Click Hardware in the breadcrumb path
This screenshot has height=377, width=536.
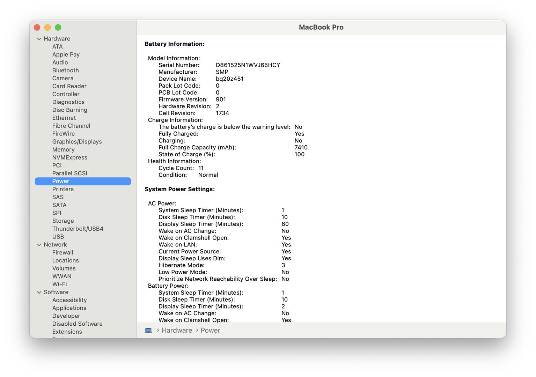click(176, 330)
